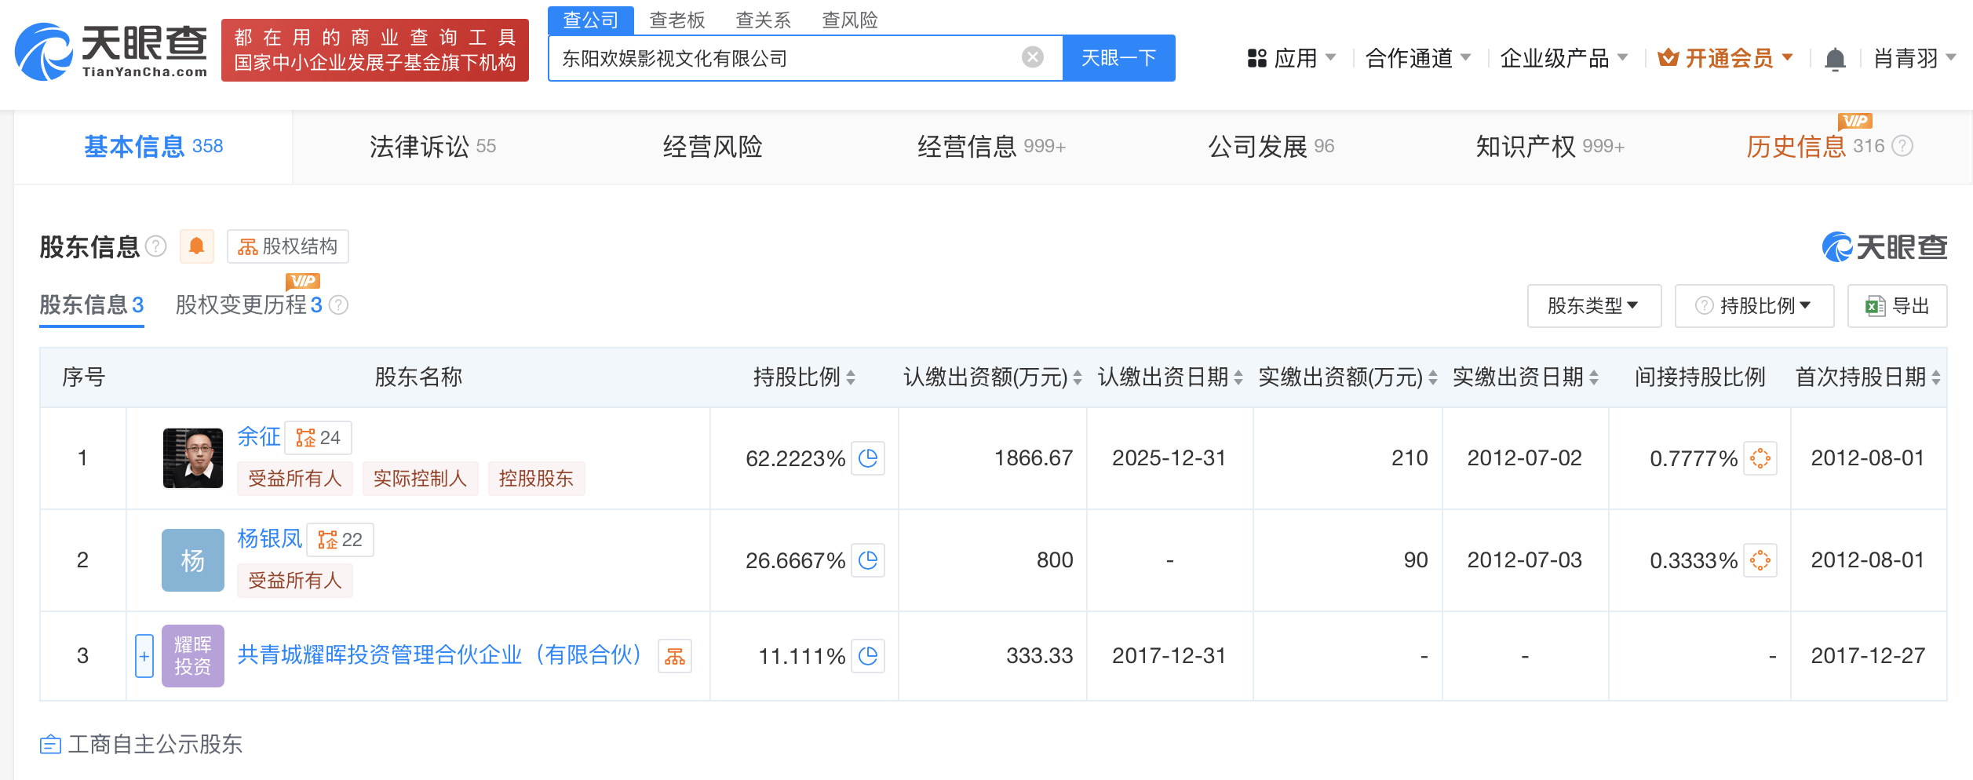
Task: Open indirect holding path icon beside 0.7777%
Action: point(1760,458)
